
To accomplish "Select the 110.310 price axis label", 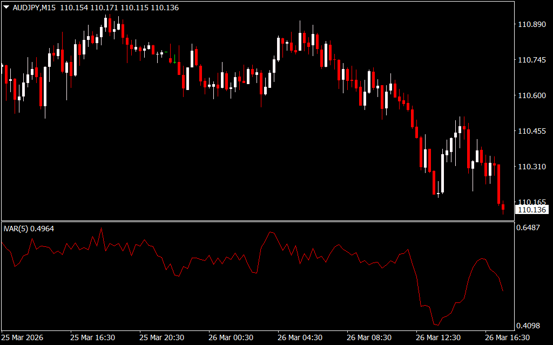I will pyautogui.click(x=531, y=167).
